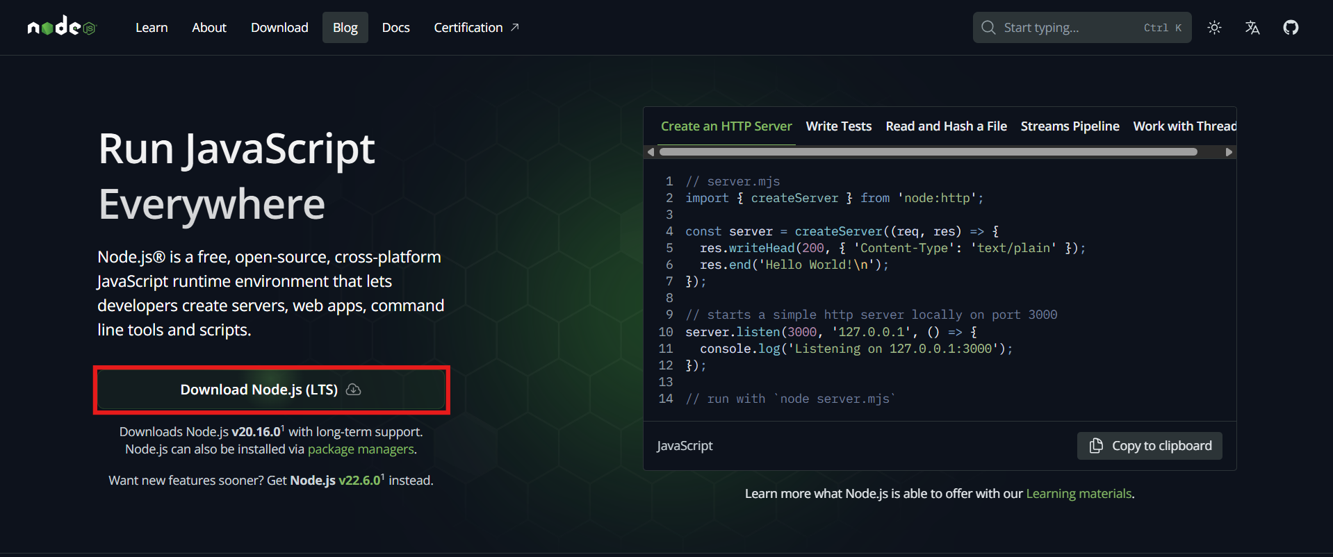Open the language selector icon
Viewport: 1333px width, 557px height.
click(1252, 28)
